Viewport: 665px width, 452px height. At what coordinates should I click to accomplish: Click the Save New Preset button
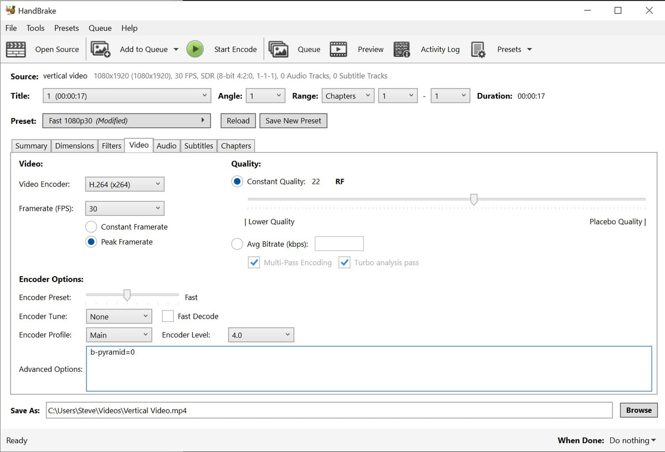tap(293, 121)
